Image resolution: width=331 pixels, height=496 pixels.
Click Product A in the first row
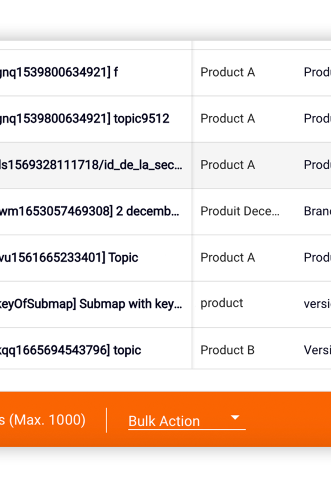pos(228,72)
